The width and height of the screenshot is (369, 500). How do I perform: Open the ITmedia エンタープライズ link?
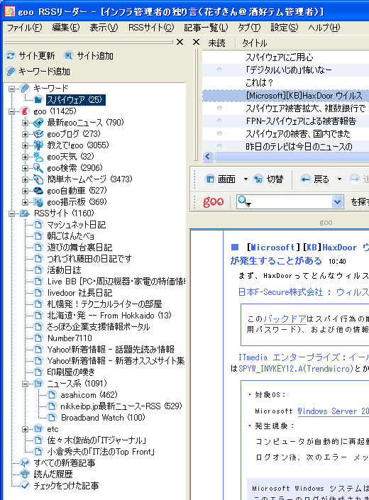pos(303,357)
